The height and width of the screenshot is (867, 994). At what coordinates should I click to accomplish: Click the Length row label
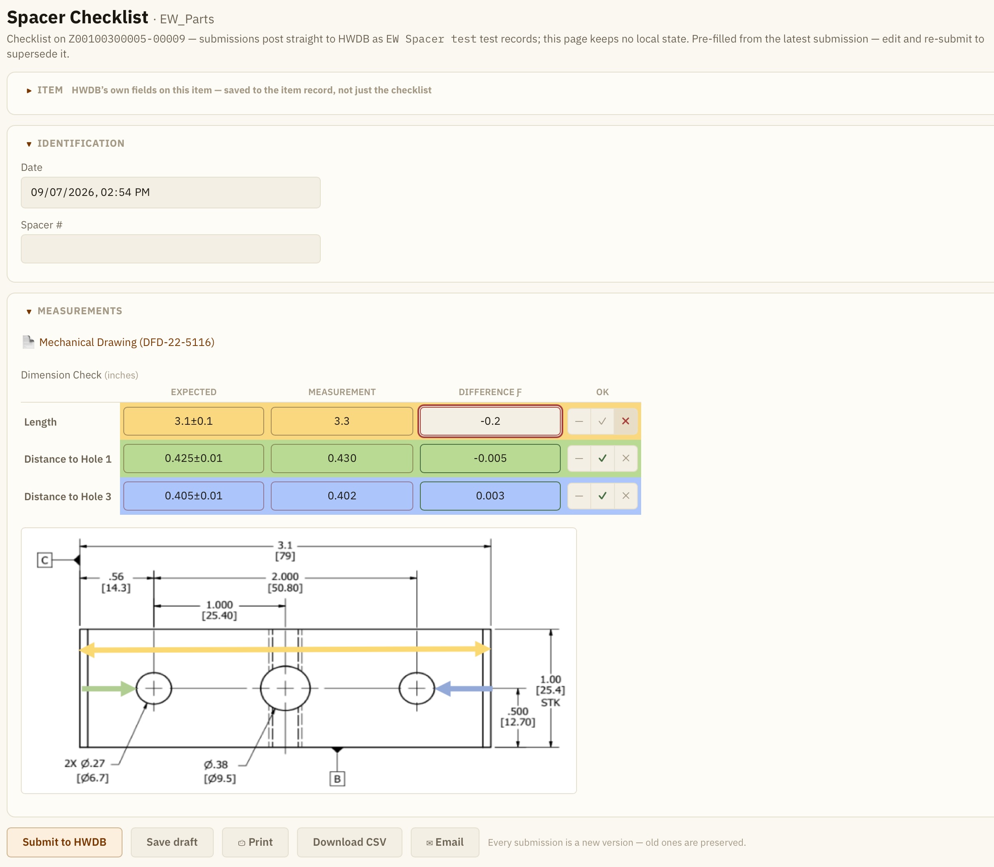[40, 422]
